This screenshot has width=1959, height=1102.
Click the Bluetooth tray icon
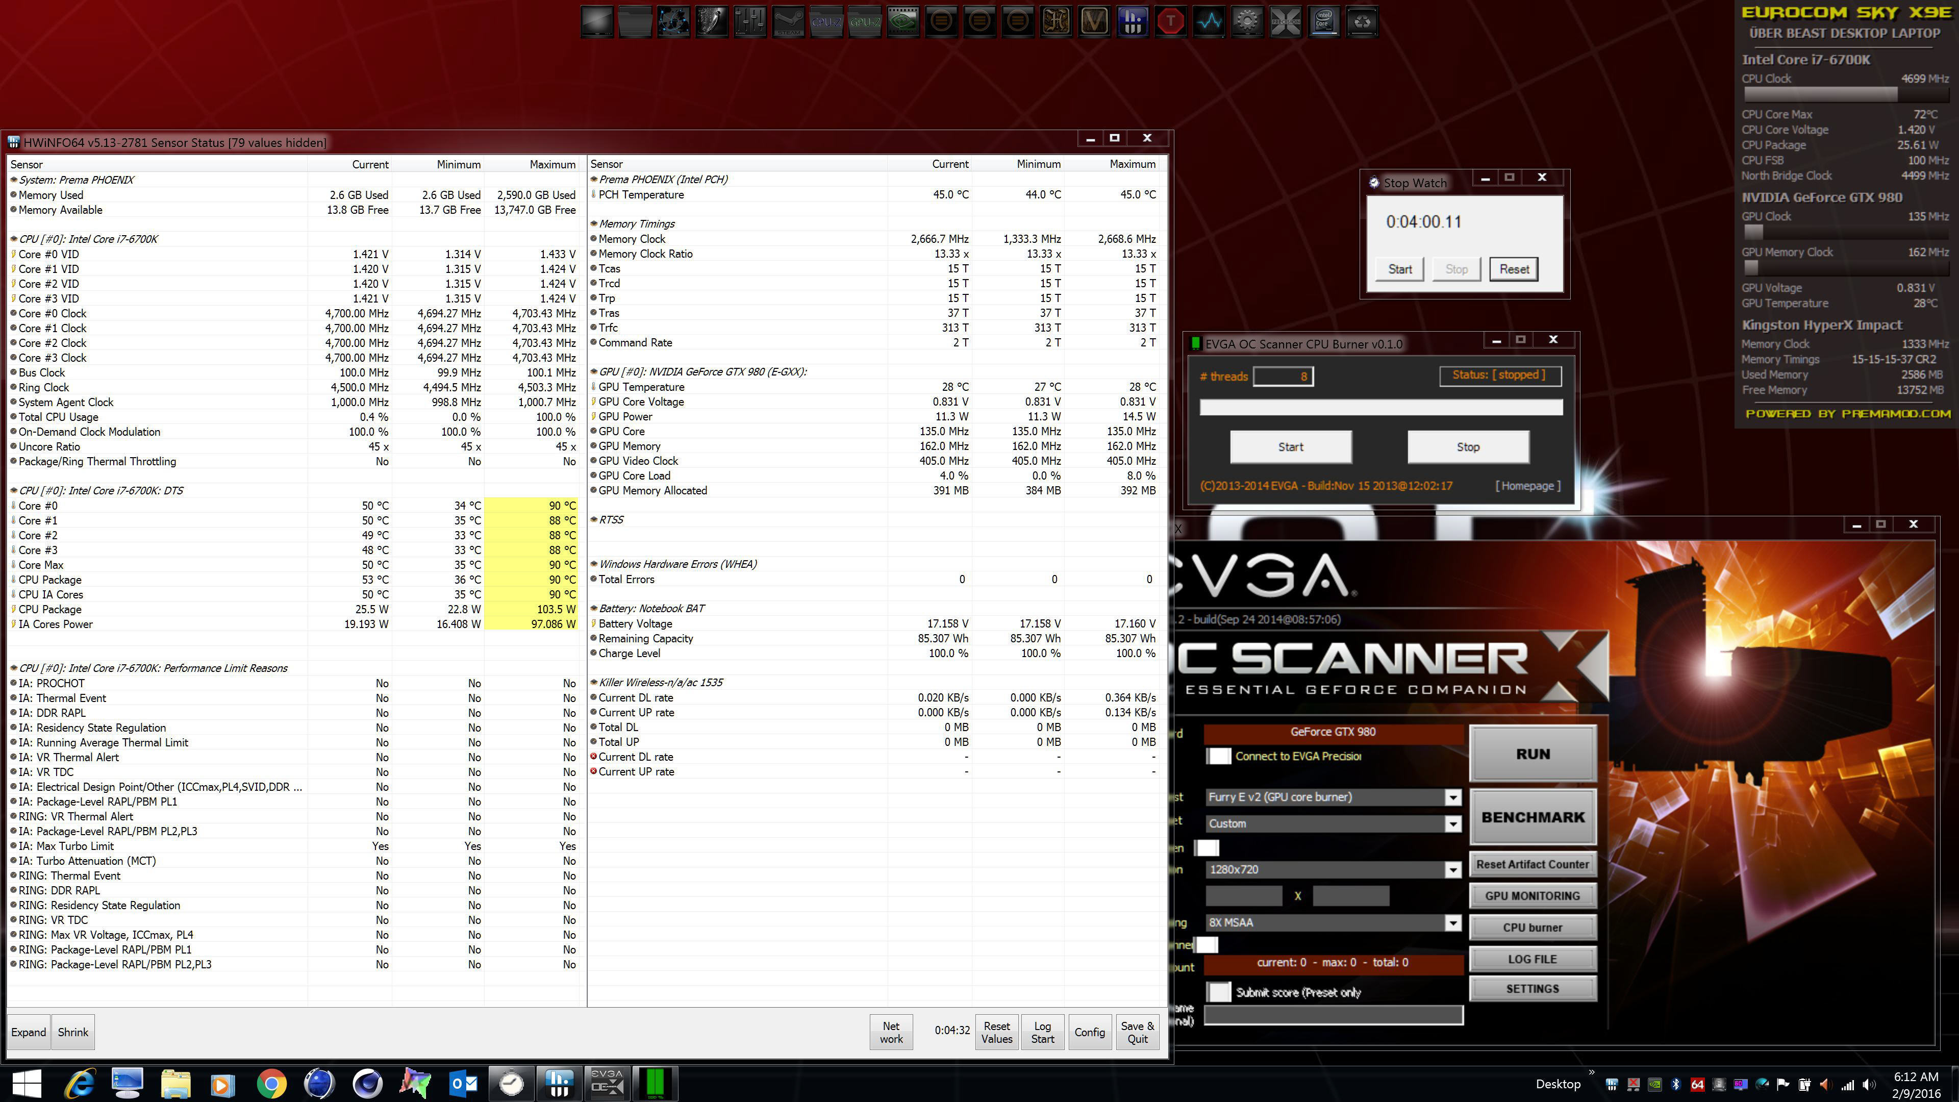pos(1675,1085)
